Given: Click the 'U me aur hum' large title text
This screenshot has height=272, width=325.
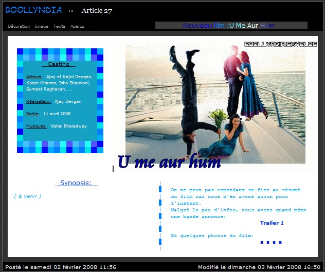Looking at the screenshot, I should pos(169,161).
